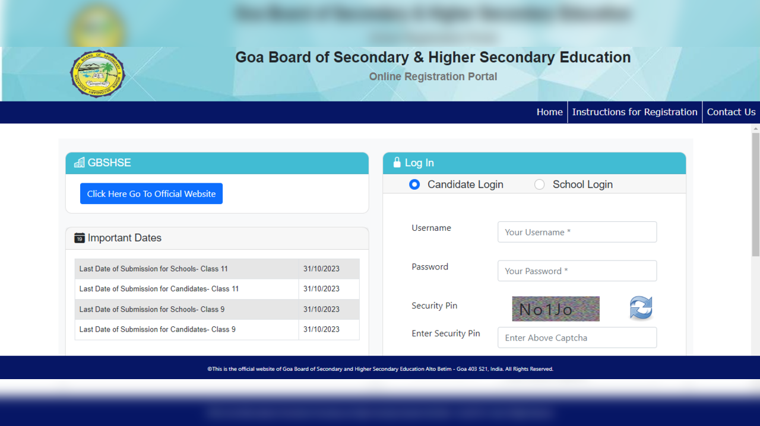Click the Log In panel header bar
Viewport: 760px width, 426px height.
coord(534,163)
